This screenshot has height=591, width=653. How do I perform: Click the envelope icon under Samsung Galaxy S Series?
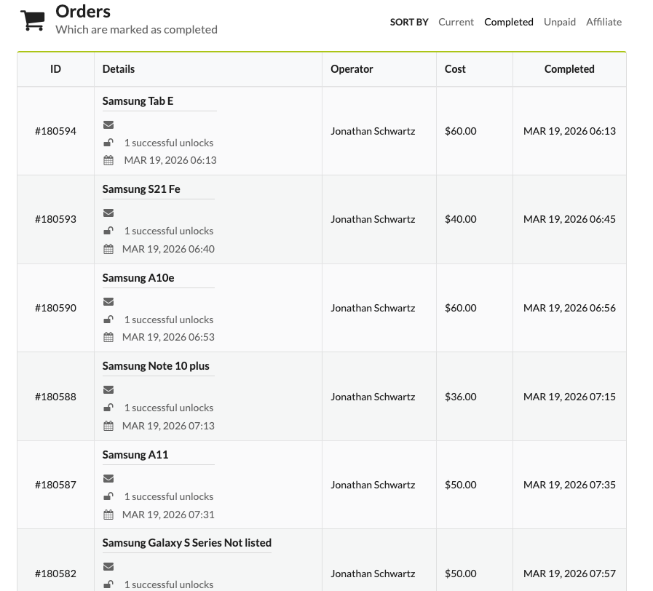tap(108, 566)
